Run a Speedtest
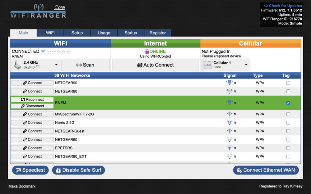The height and width of the screenshot is (194, 311). (30, 170)
